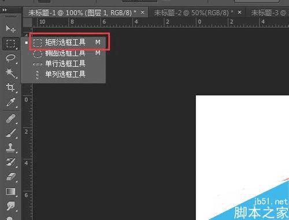Choose 单列选框工具 from the flyout
The image size is (289, 220).
pyautogui.click(x=64, y=74)
